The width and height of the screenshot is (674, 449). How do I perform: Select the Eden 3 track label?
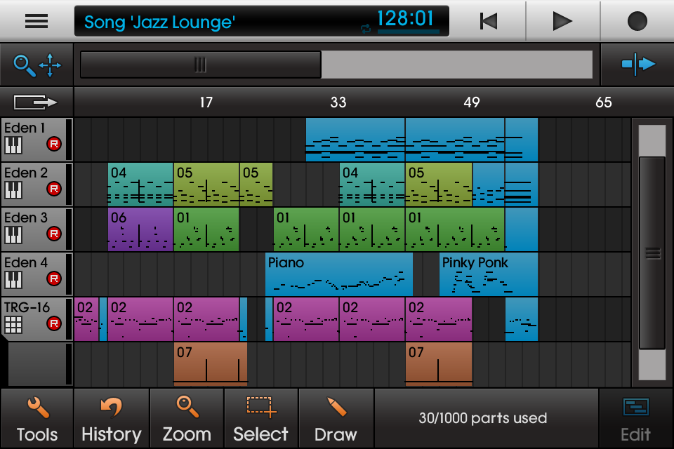point(26,218)
